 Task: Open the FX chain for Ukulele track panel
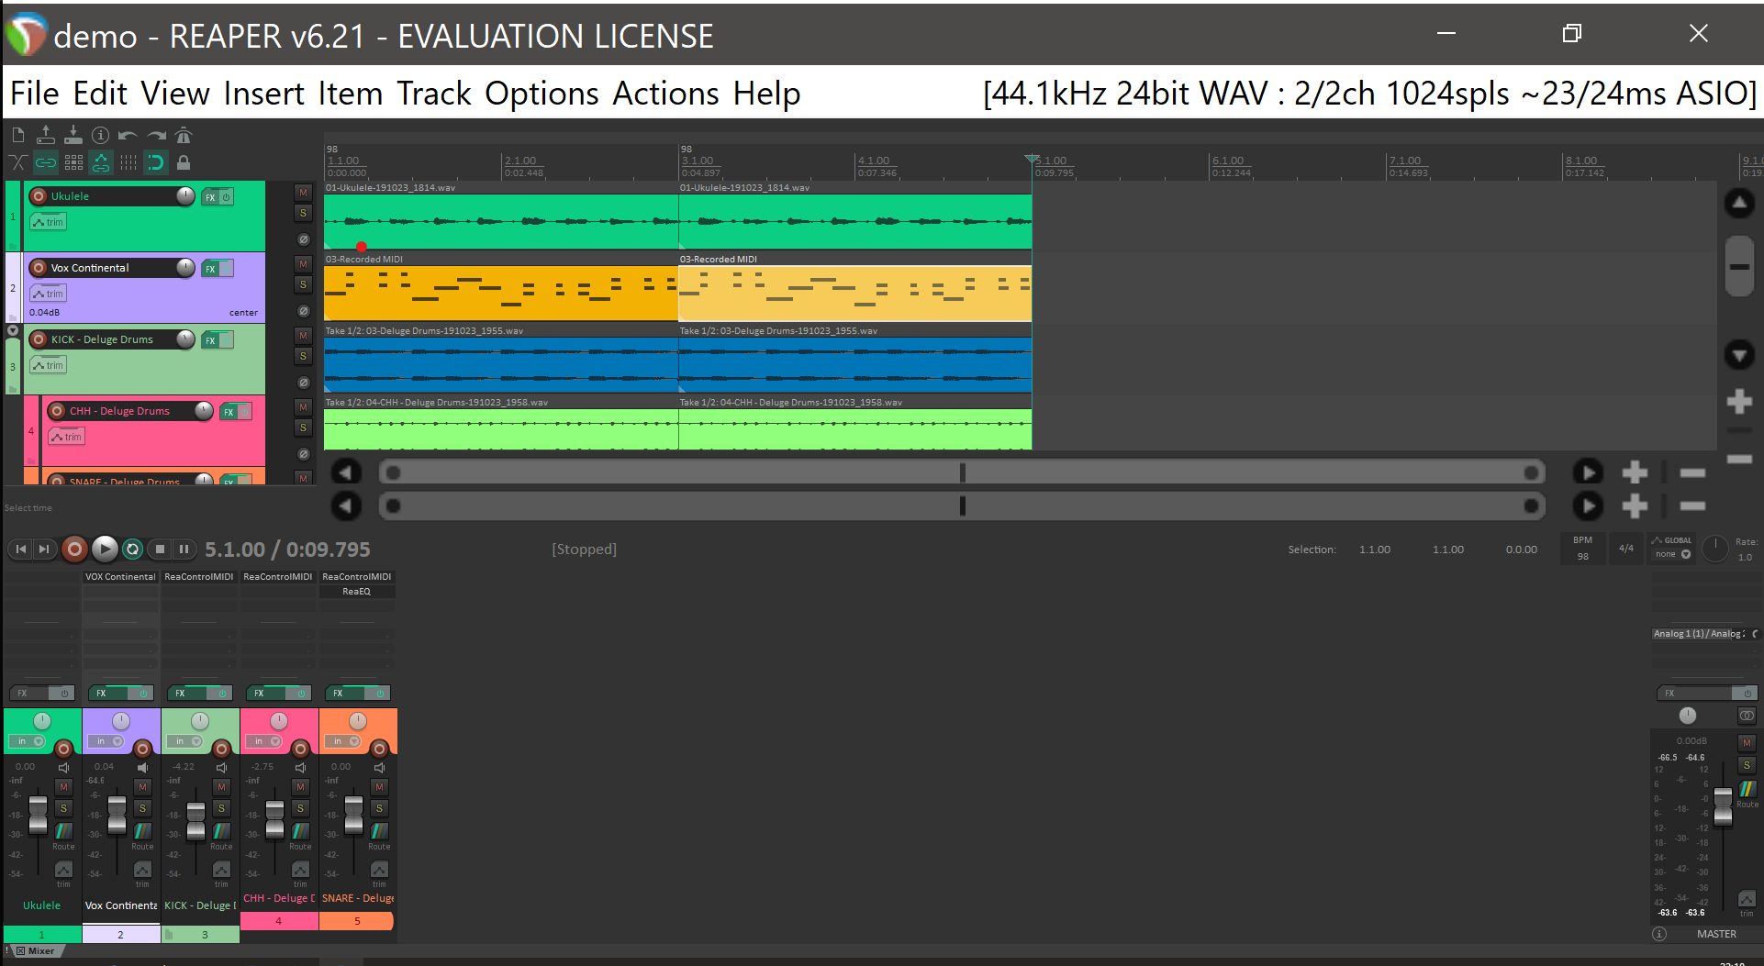(210, 197)
